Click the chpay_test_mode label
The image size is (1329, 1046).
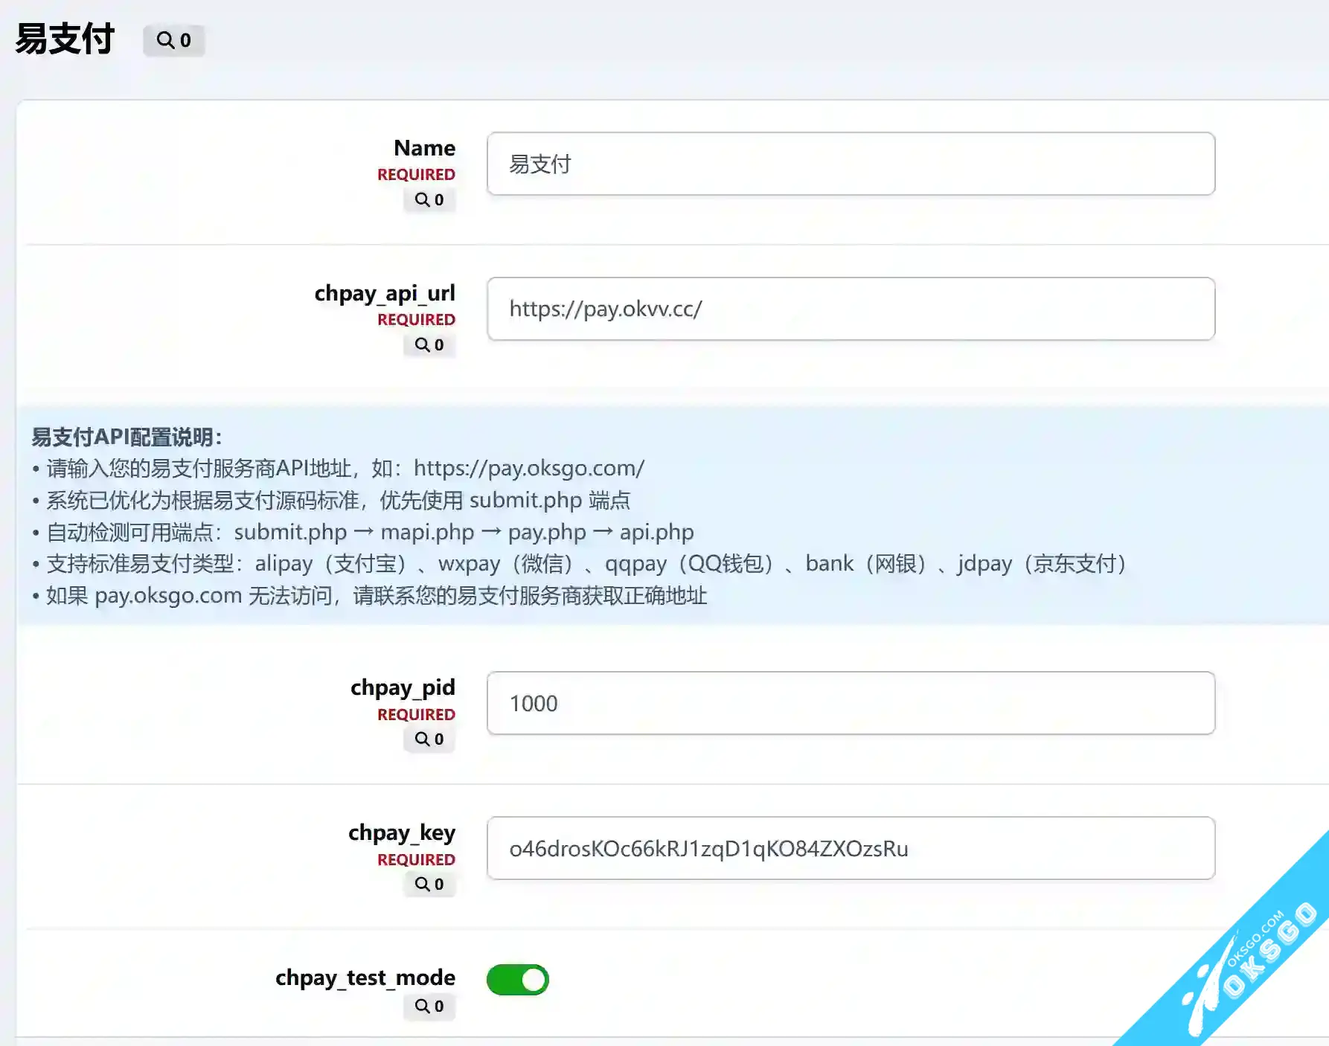(x=365, y=978)
